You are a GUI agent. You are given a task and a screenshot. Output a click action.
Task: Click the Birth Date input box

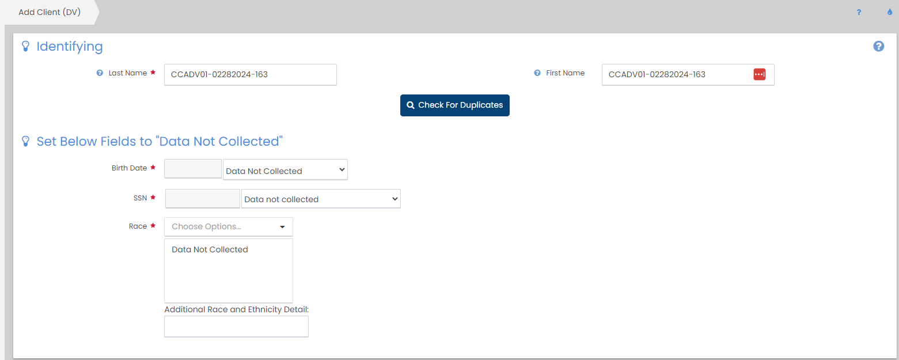click(193, 169)
